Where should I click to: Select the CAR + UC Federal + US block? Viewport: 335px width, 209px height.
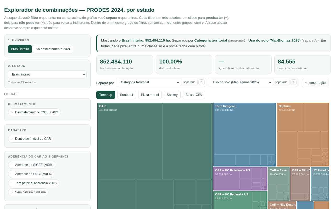click(240, 200)
